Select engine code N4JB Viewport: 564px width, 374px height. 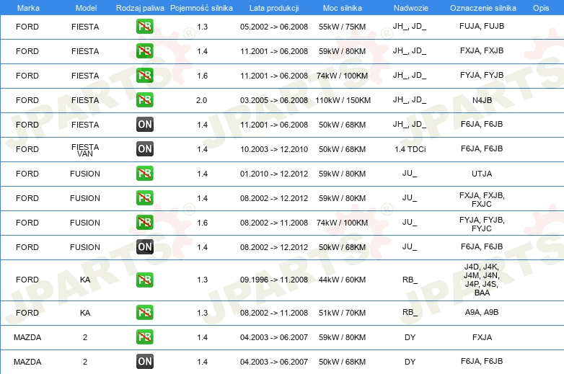pyautogui.click(x=482, y=100)
